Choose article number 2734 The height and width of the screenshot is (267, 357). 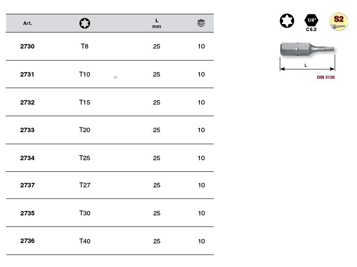28,158
